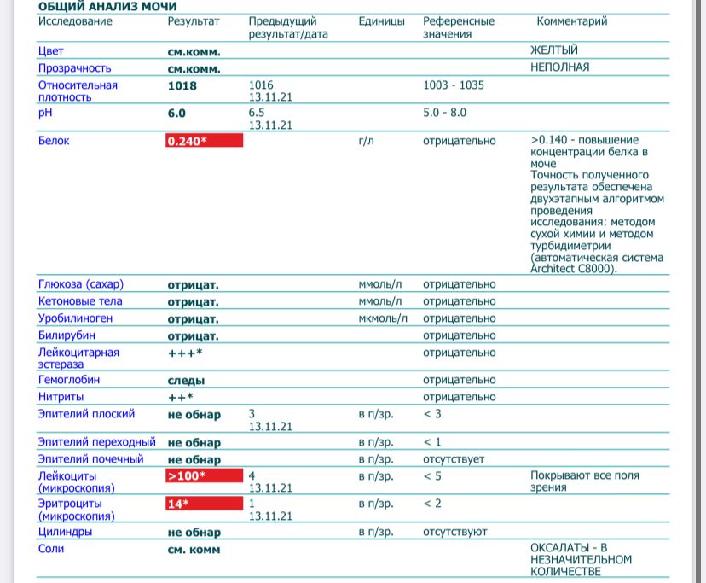
Task: Select the 'Покрывают все поля зрения' comment
Action: tap(584, 481)
